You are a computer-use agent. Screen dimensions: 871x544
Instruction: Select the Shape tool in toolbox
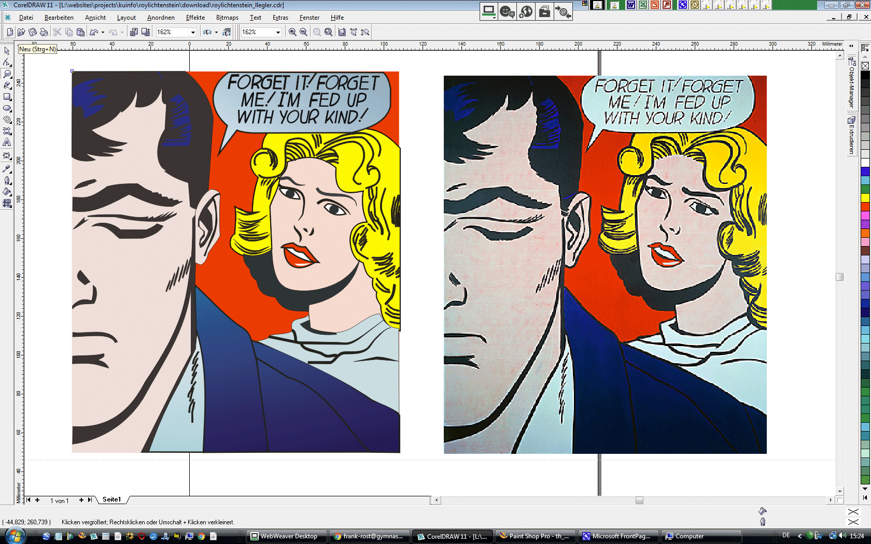[7, 62]
